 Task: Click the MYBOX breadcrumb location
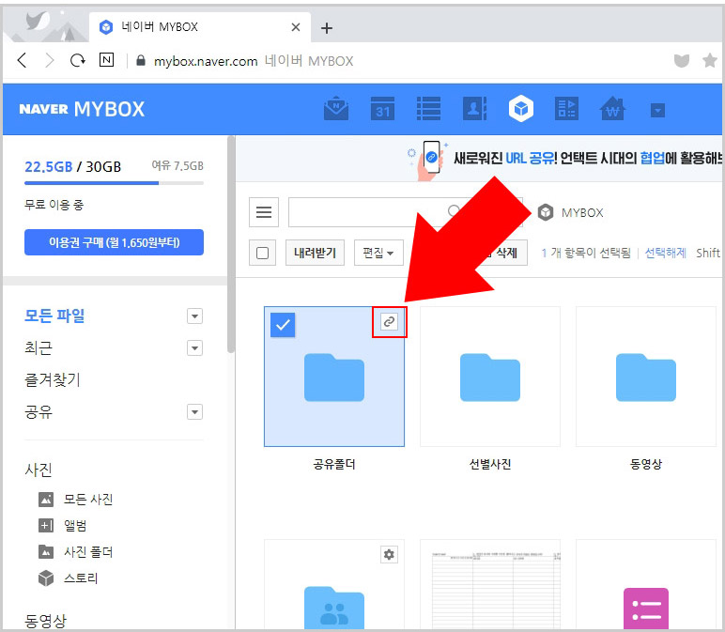(572, 212)
